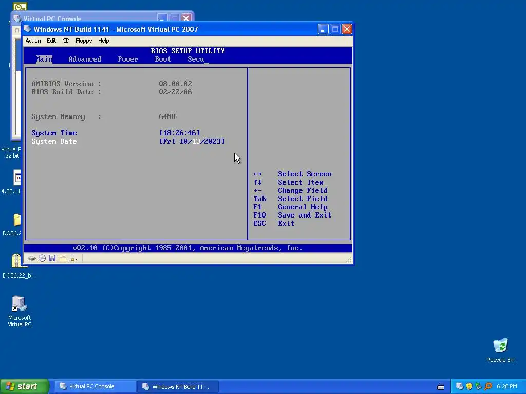Open the Microsoft Virtual PC desktop shortcut
Screen dimensions: 526x394
pos(20,311)
